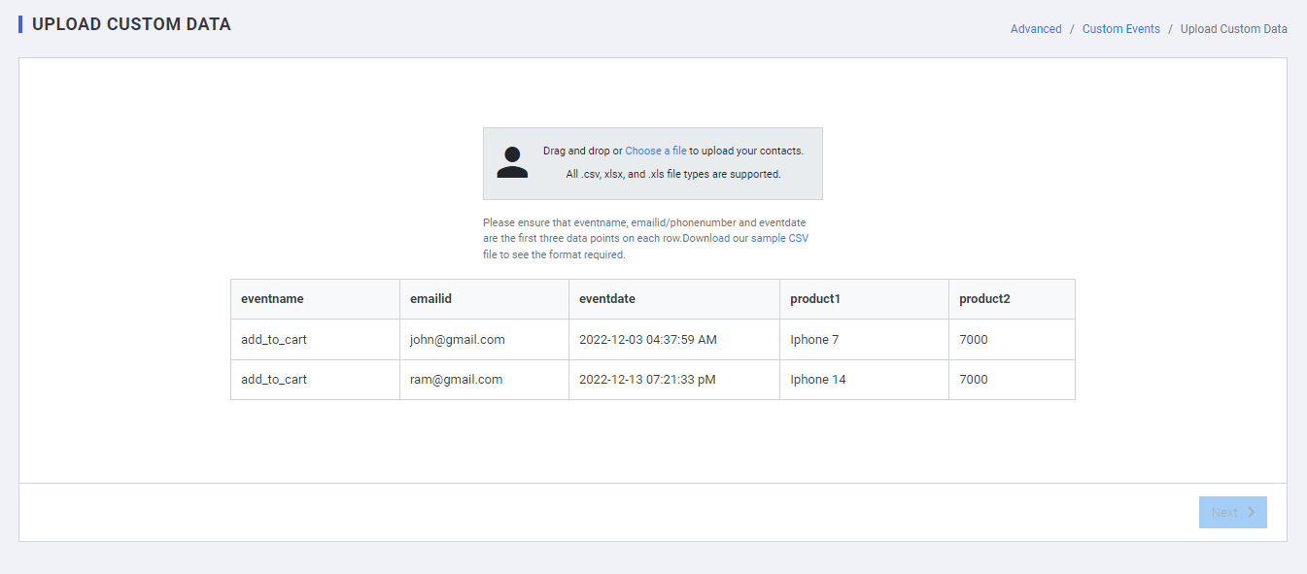Select the ram@gmail.com cell
The width and height of the screenshot is (1307, 574).
[456, 380]
